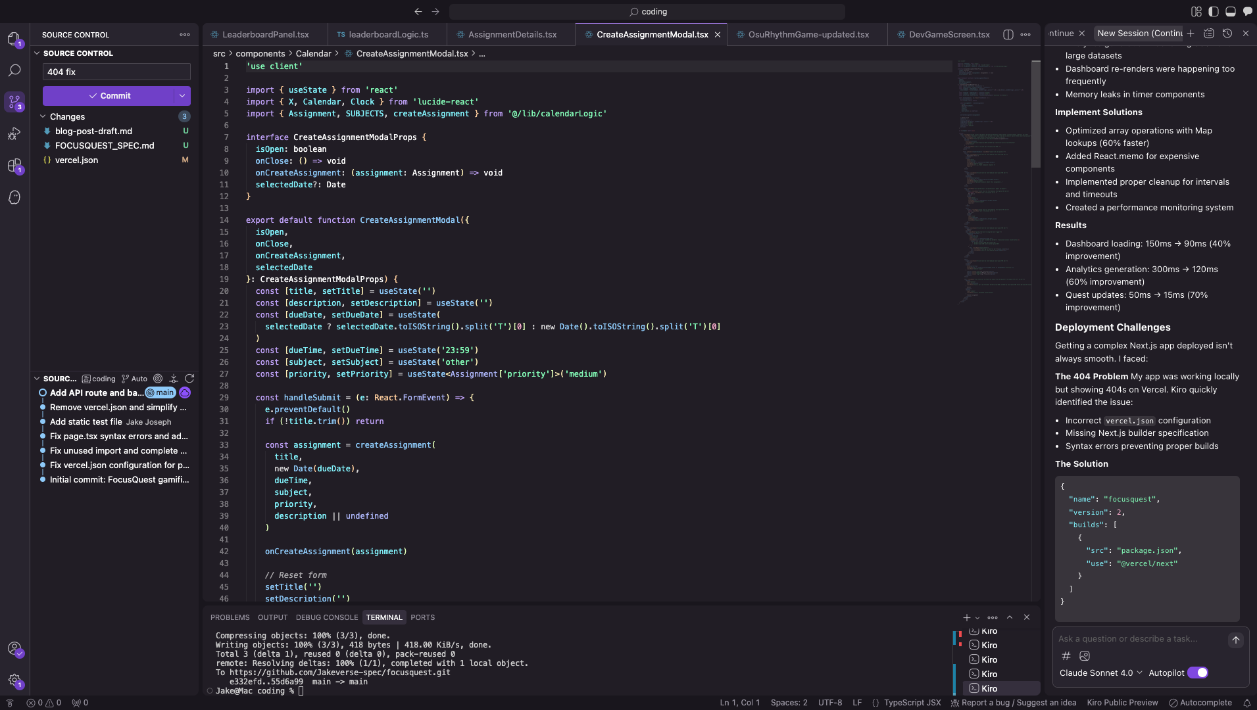Collapse the SOURCE CONTROL section

pyautogui.click(x=37, y=53)
